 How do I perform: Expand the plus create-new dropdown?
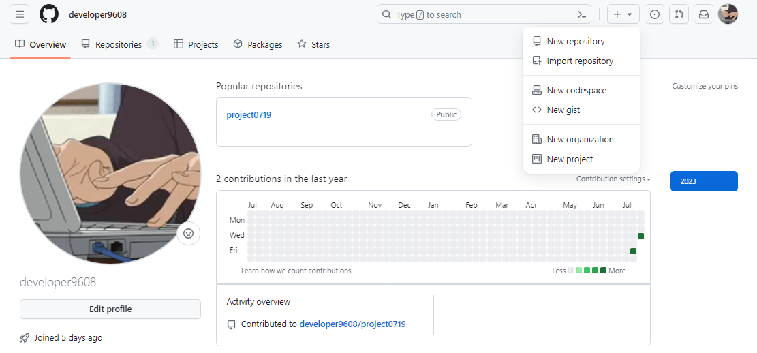tap(623, 14)
